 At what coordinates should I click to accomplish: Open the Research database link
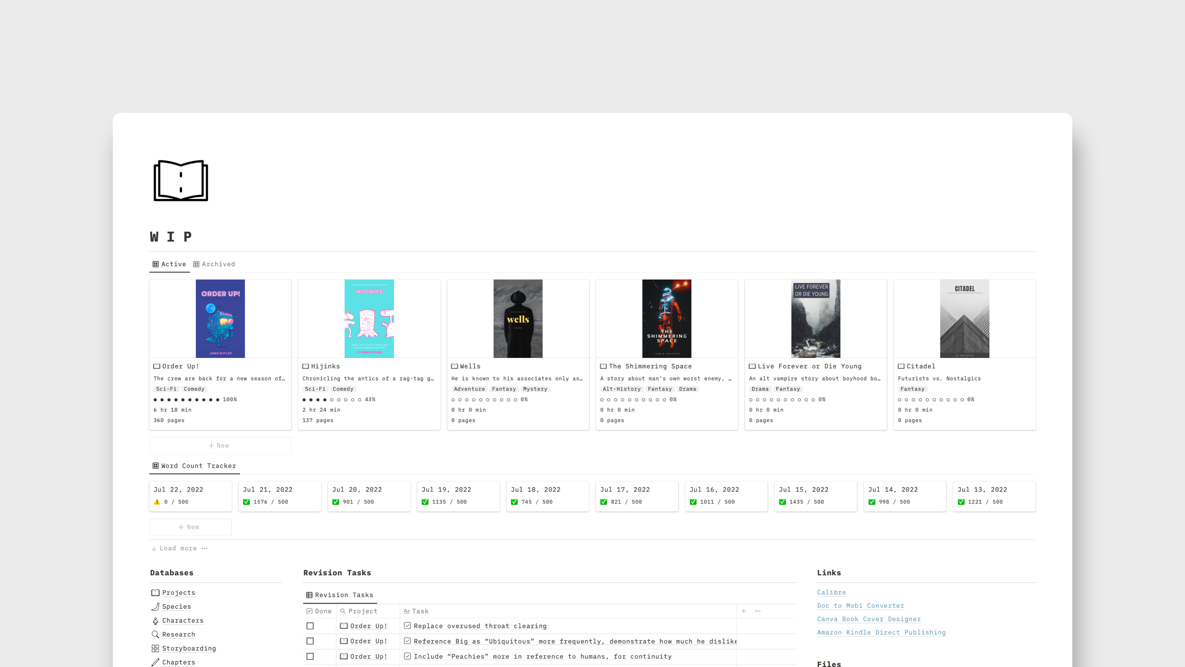[178, 634]
